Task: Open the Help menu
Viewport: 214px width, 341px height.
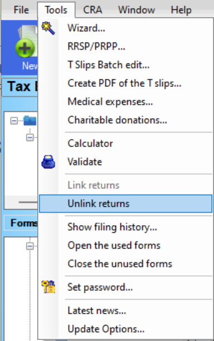Action: pyautogui.click(x=181, y=10)
